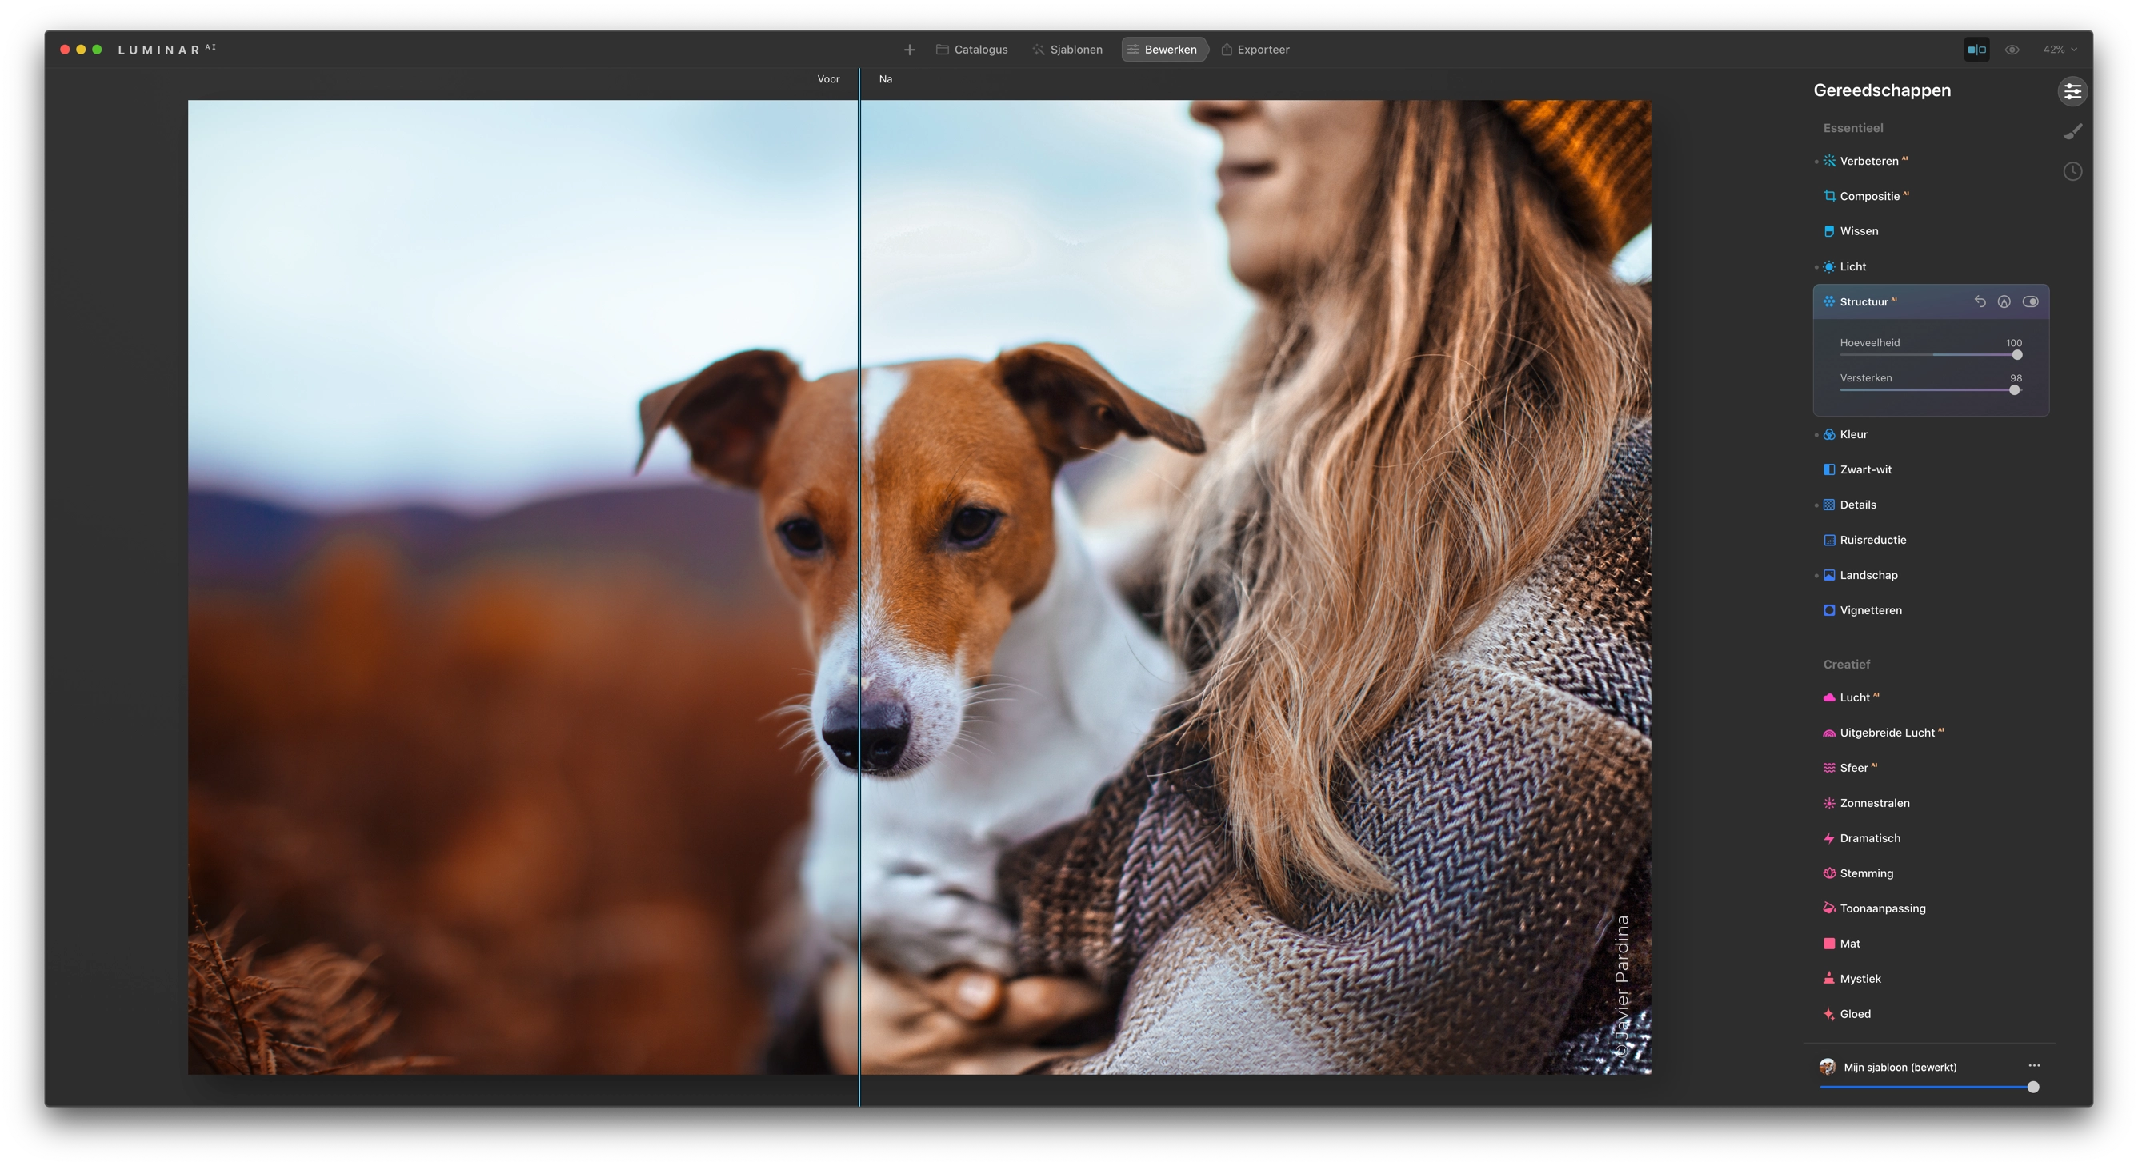Click the Structuur mask icon
2138x1166 pixels.
2004,301
